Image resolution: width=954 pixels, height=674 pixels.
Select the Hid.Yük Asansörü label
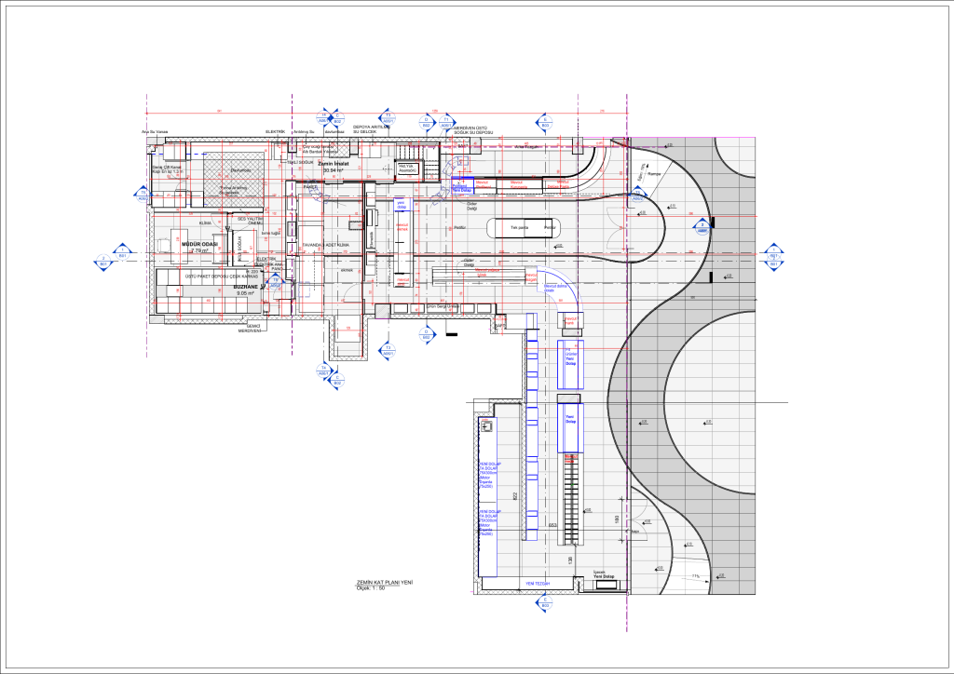point(406,168)
